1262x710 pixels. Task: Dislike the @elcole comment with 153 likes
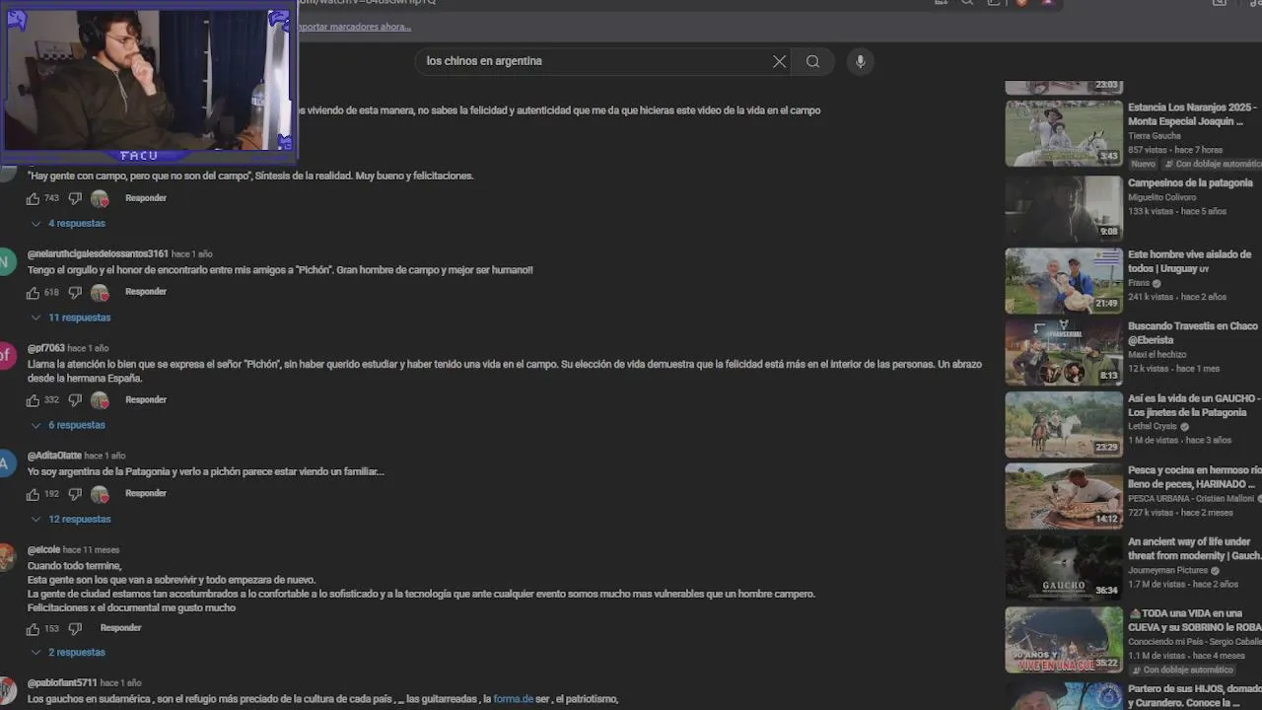point(75,628)
